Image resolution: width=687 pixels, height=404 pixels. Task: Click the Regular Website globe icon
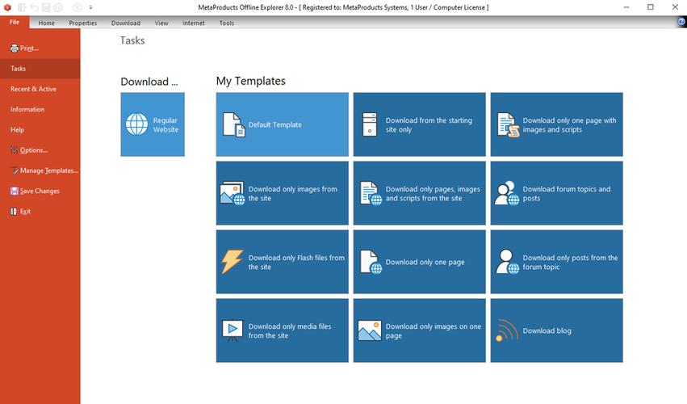(136, 124)
